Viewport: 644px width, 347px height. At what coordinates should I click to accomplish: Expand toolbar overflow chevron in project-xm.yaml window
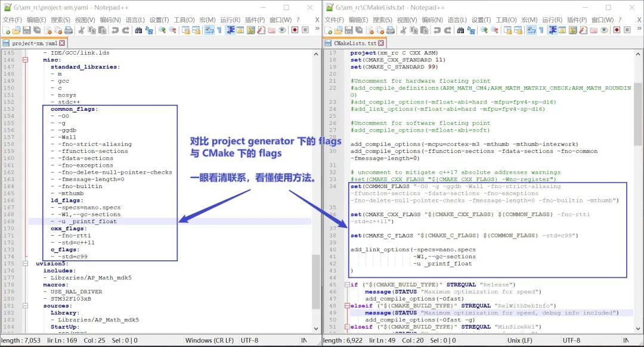coord(317,29)
